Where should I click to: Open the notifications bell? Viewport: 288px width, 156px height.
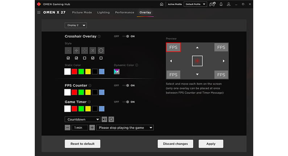(x=221, y=4)
